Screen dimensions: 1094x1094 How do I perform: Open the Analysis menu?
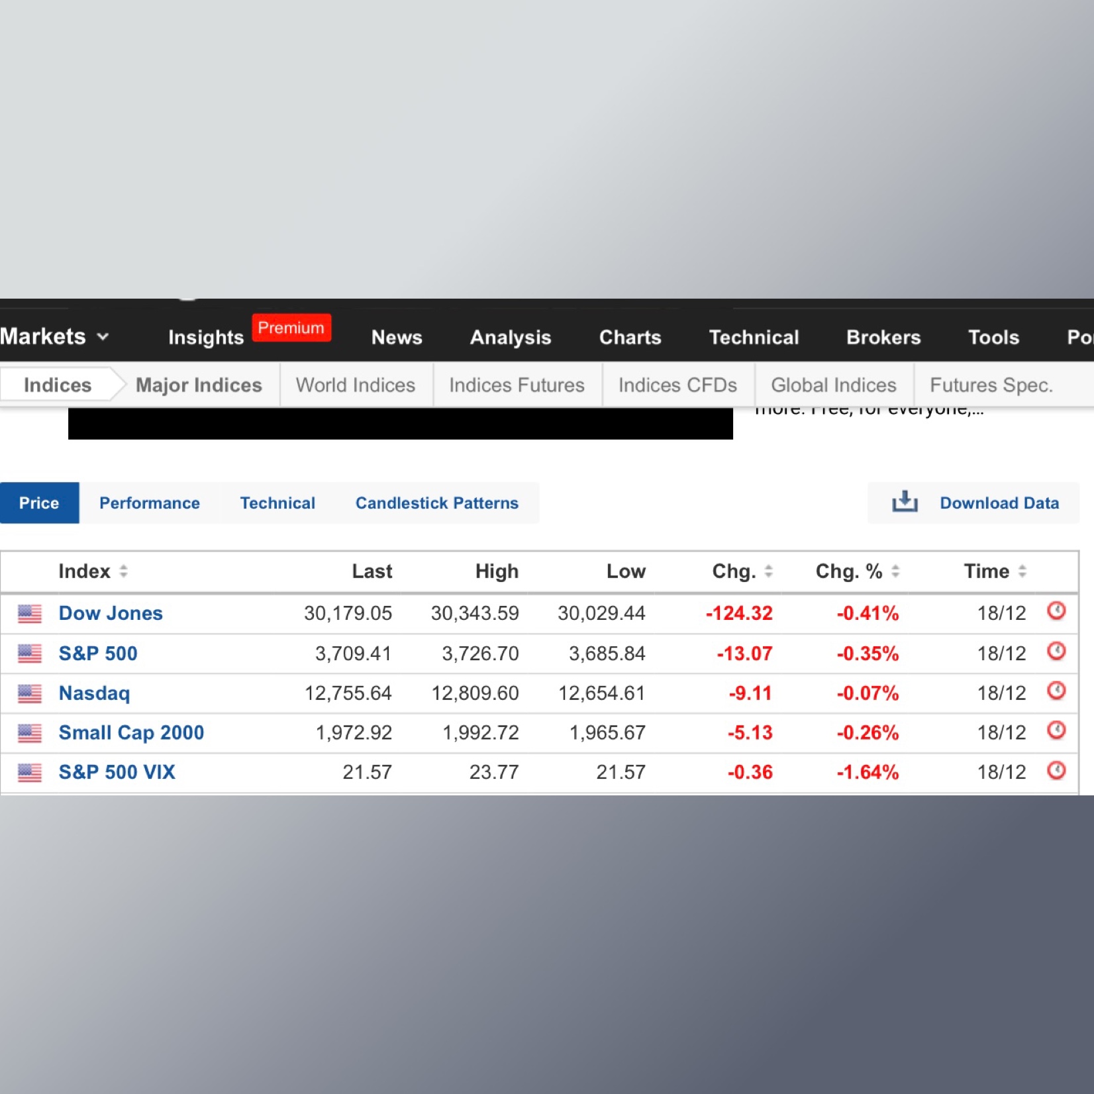(511, 337)
